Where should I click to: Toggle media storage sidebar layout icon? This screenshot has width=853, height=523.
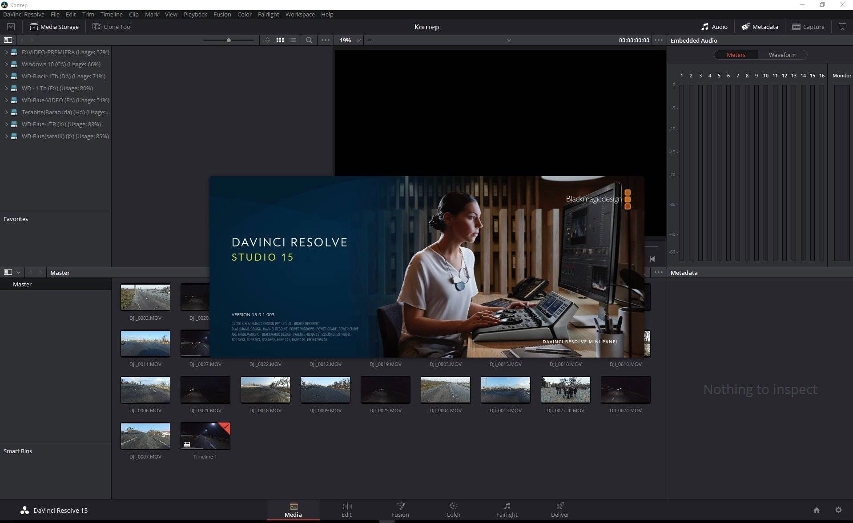click(8, 40)
